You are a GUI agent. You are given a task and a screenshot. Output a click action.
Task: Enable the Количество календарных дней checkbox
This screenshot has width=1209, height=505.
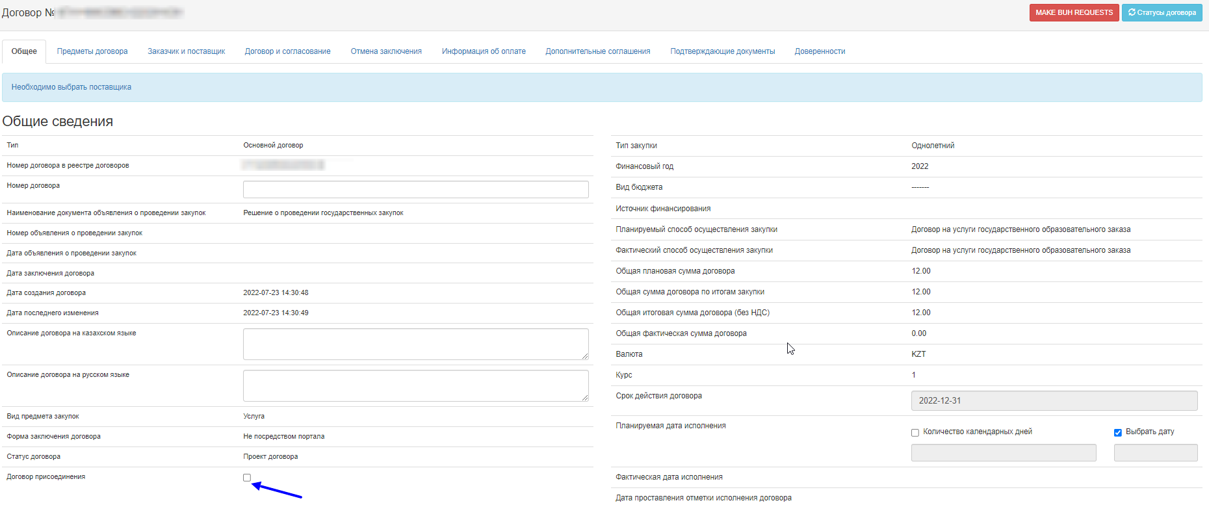pyautogui.click(x=915, y=433)
